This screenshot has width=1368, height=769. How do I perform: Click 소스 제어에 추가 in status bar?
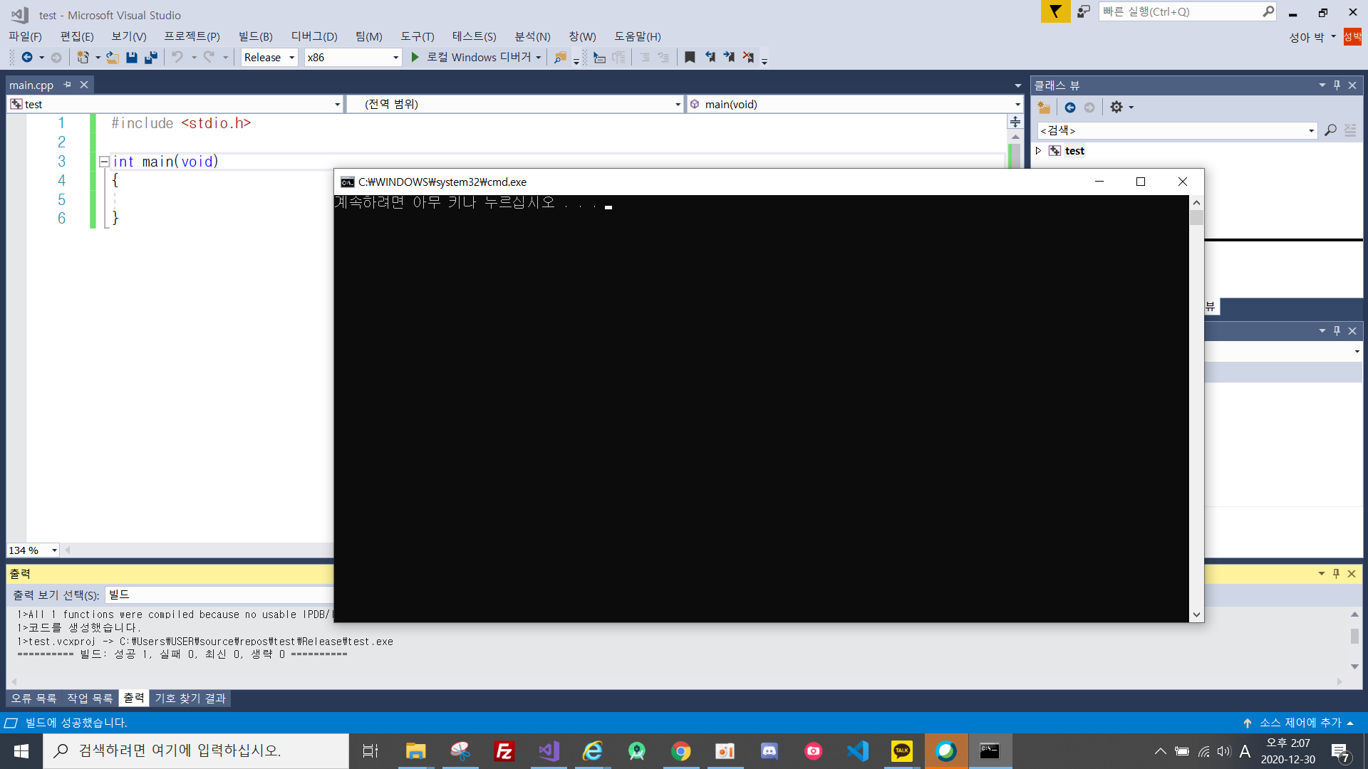[1300, 723]
